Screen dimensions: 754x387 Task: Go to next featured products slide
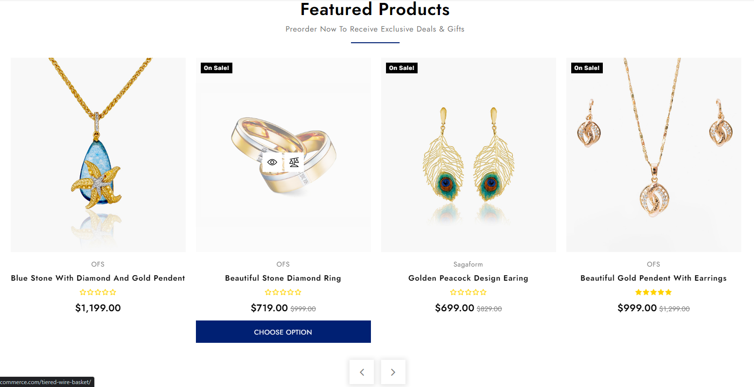click(x=393, y=372)
